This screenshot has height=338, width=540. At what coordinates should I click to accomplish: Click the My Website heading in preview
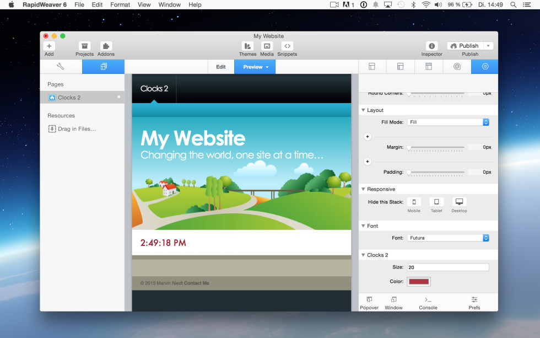[x=193, y=139]
